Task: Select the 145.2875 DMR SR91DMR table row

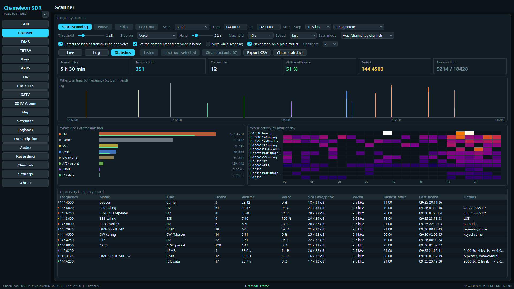Action: (282, 229)
